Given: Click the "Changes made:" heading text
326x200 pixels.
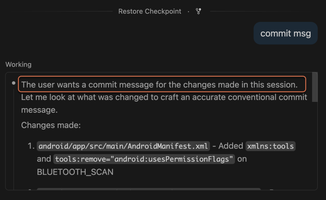Looking at the screenshot, I should point(51,125).
